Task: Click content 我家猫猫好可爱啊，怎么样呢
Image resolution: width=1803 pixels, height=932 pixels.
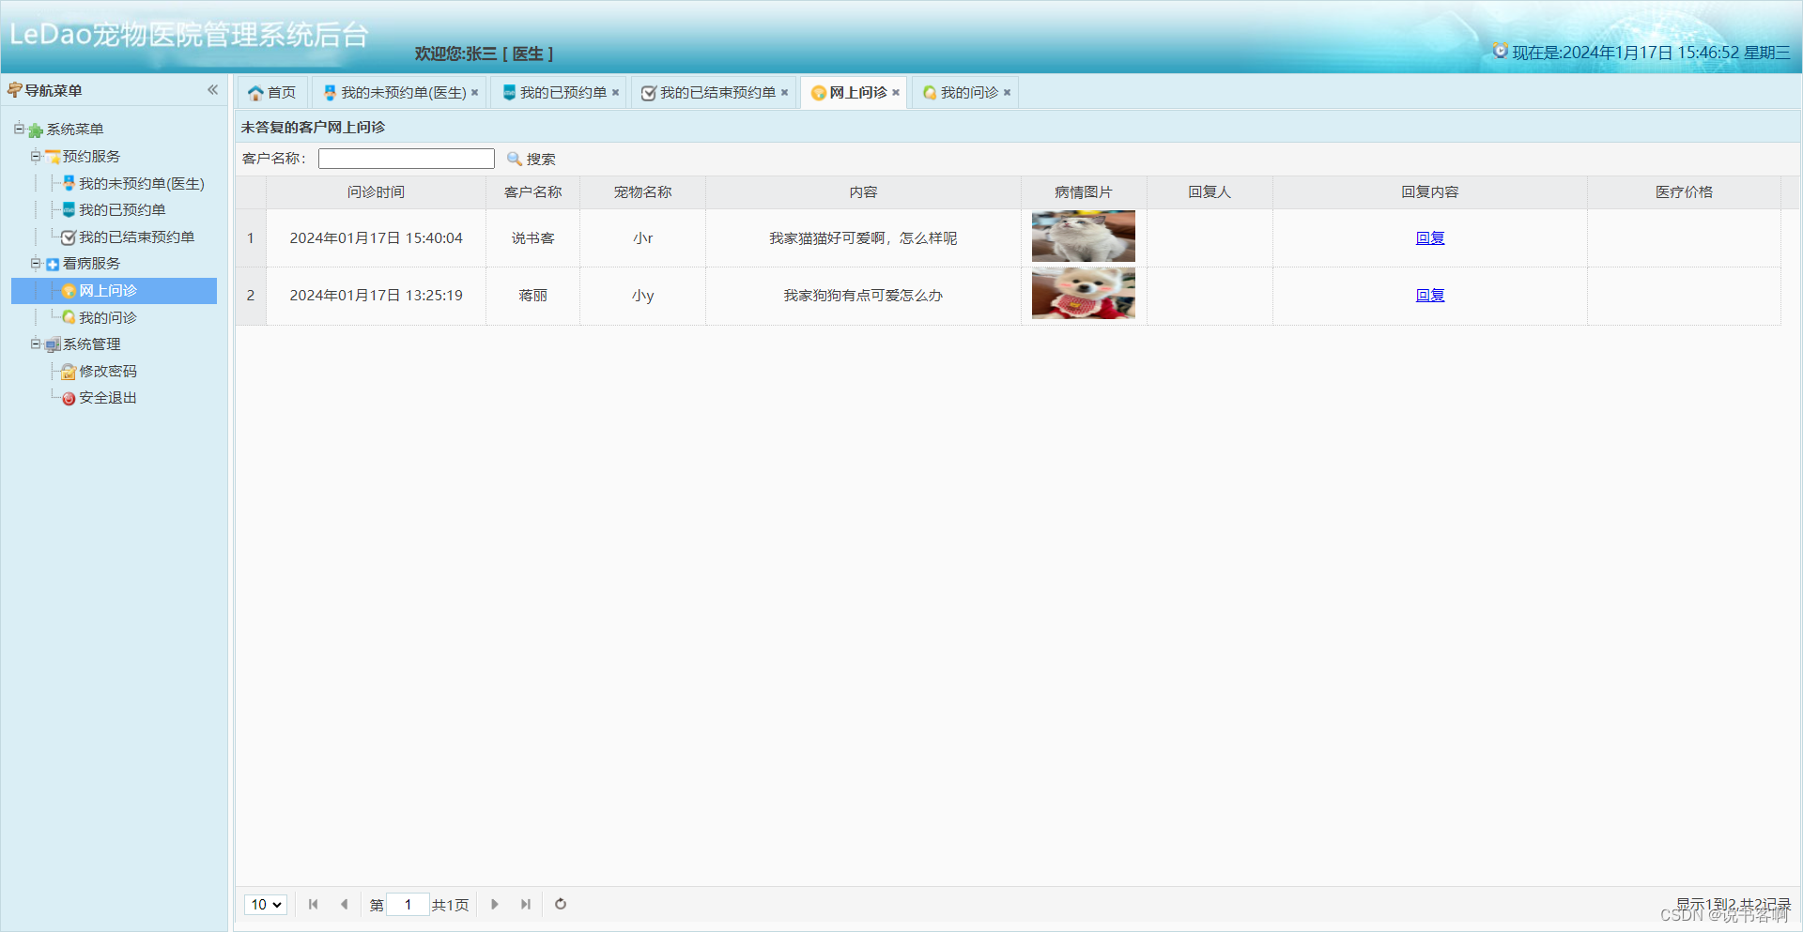Action: [863, 238]
